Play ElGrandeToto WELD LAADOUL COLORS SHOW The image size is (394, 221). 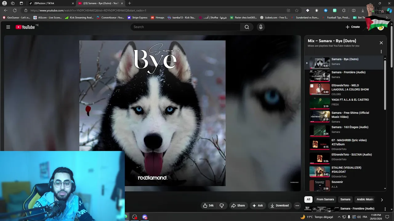pyautogui.click(x=344, y=89)
